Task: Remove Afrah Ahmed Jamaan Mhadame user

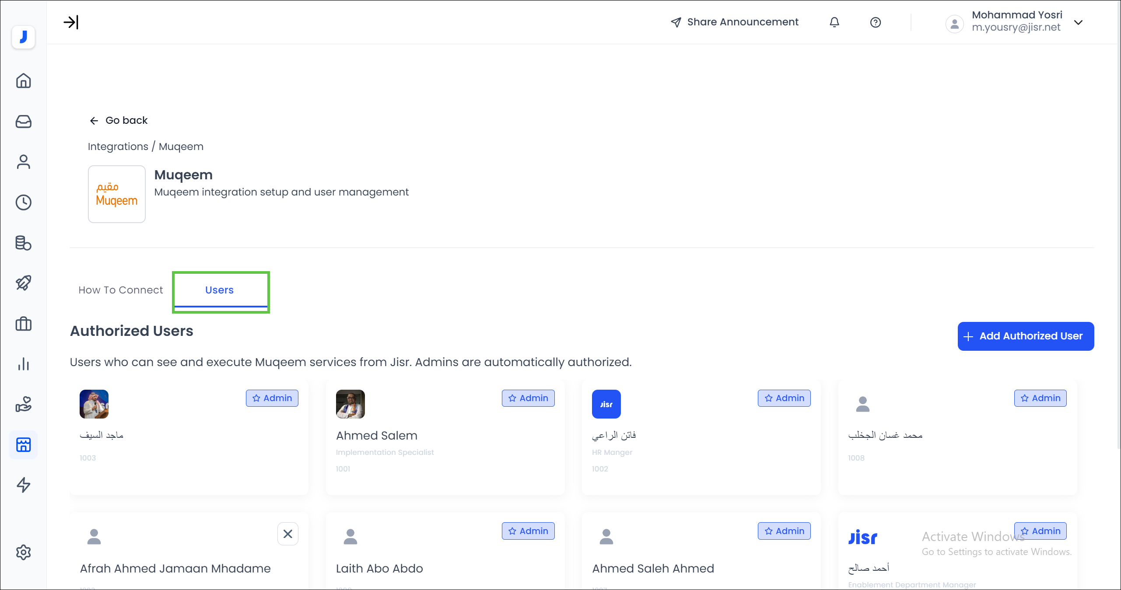Action: pyautogui.click(x=287, y=534)
